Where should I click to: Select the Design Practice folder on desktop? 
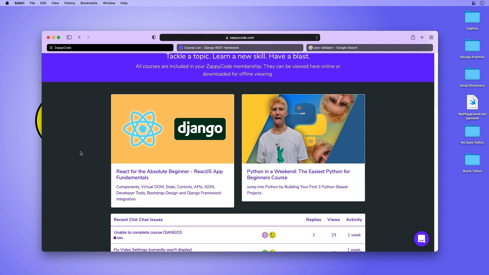[x=472, y=49]
